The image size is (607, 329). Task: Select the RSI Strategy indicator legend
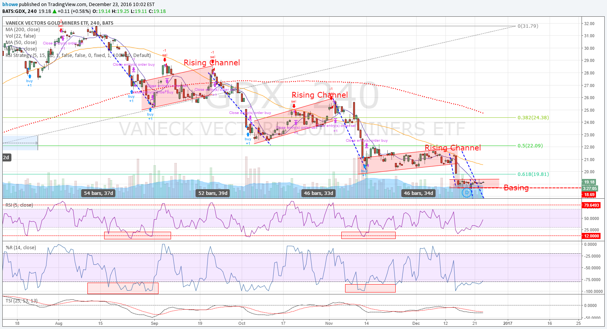78,55
